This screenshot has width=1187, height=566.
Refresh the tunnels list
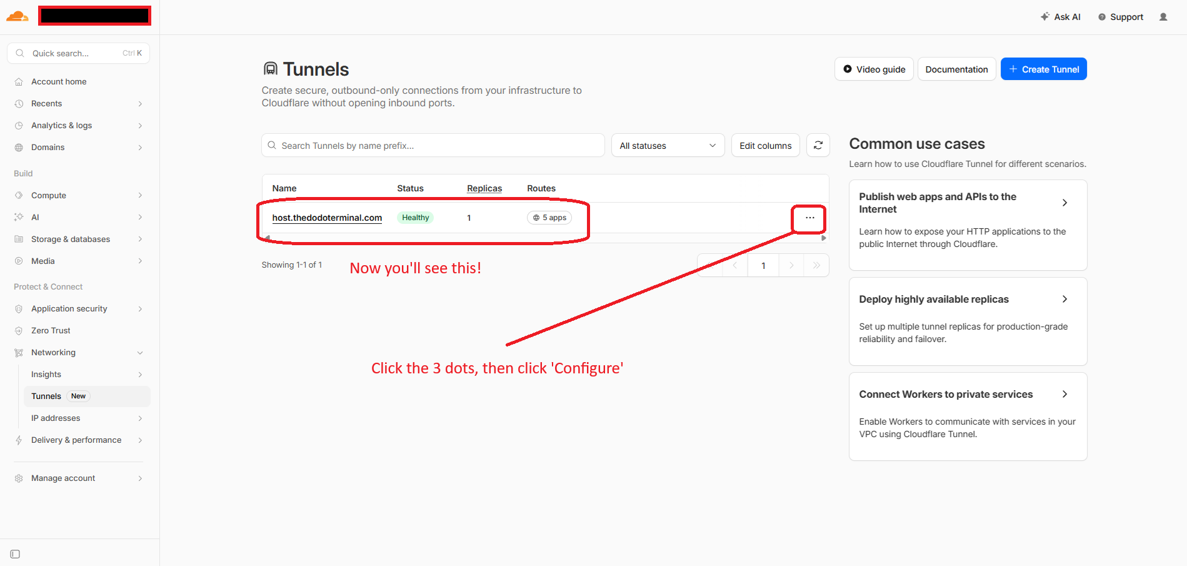pos(818,145)
